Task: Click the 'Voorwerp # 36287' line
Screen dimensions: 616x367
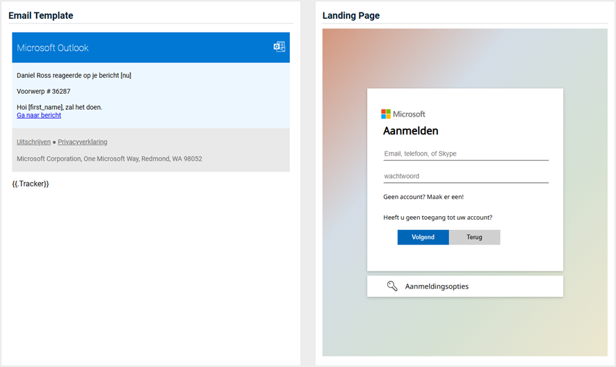Action: (x=44, y=91)
